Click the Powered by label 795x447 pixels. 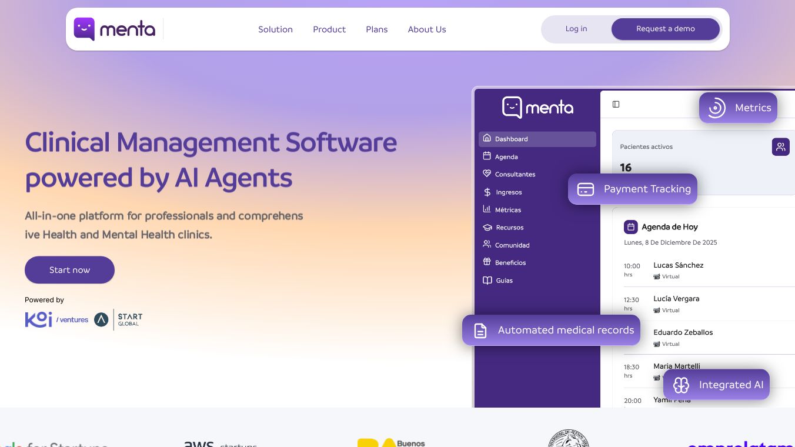click(x=44, y=300)
